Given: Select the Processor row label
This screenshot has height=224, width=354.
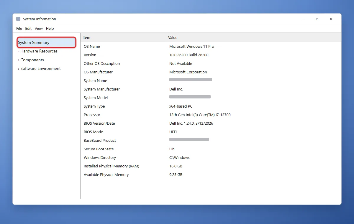Looking at the screenshot, I should click(92, 115).
